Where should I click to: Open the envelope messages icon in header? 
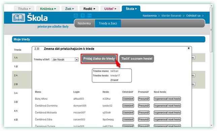point(76,15)
